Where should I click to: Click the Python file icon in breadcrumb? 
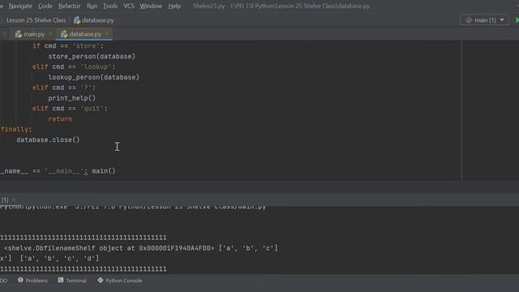click(x=77, y=20)
